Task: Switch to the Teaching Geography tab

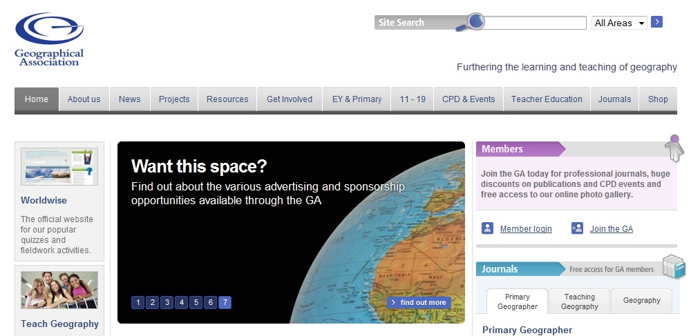Action: [x=579, y=302]
